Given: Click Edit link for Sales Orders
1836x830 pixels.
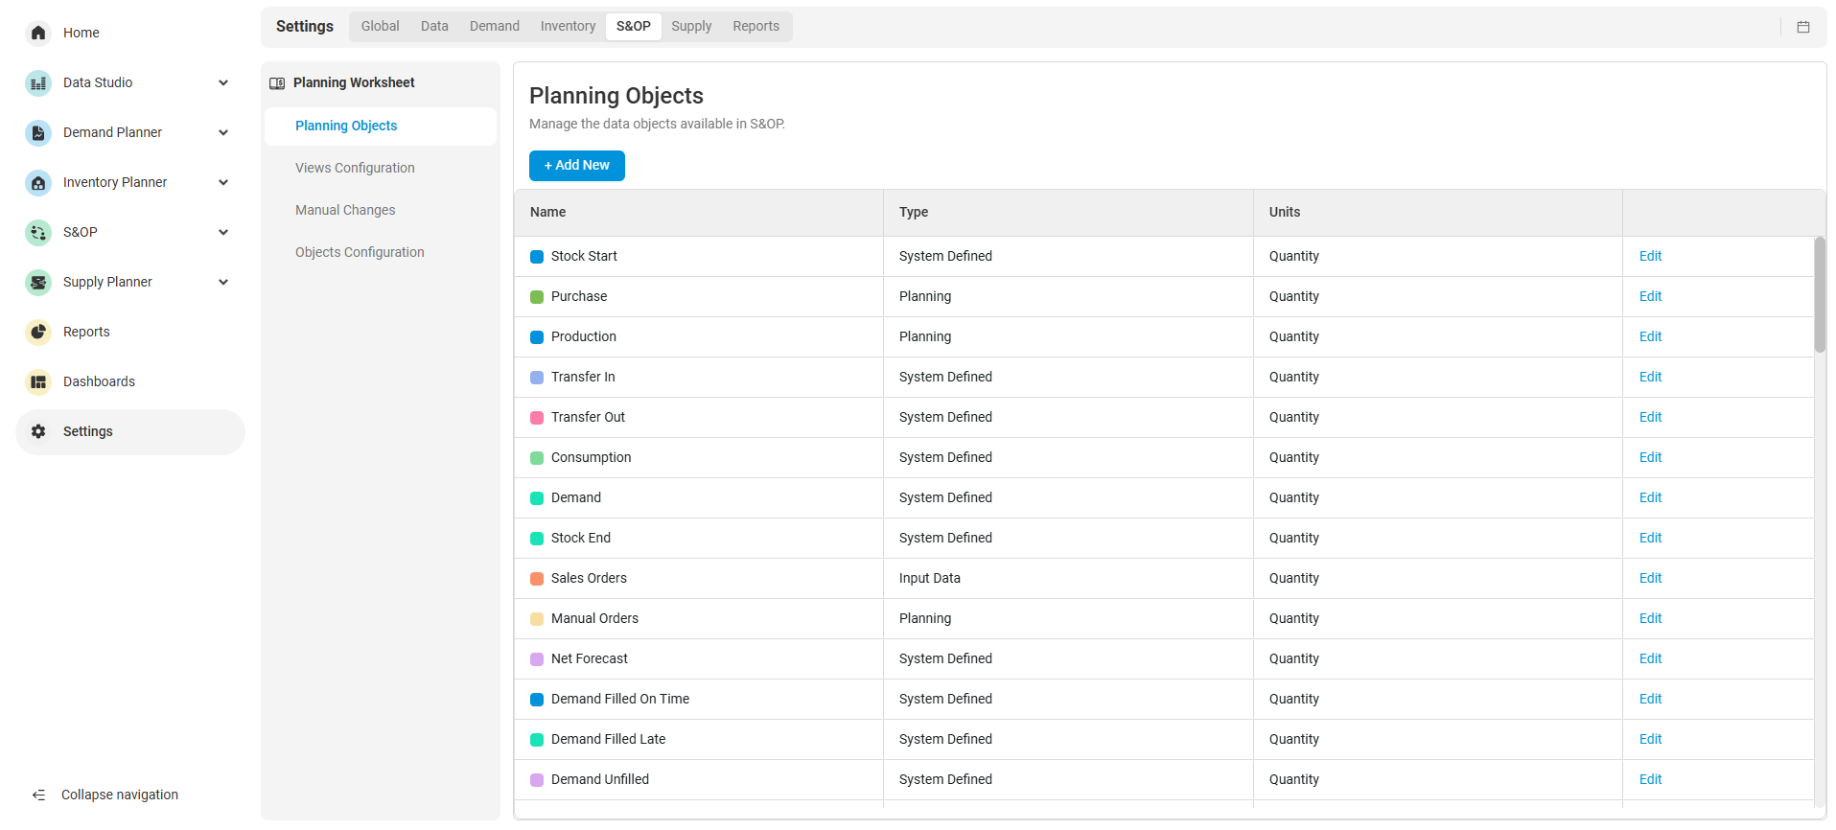Looking at the screenshot, I should coord(1649,579).
